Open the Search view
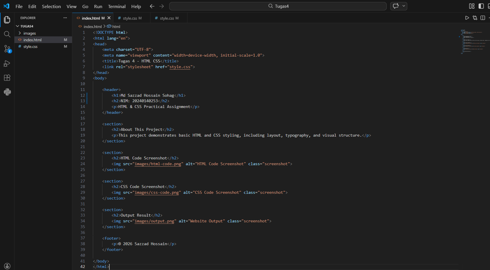Image resolution: width=490 pixels, height=270 pixels. click(x=7, y=34)
